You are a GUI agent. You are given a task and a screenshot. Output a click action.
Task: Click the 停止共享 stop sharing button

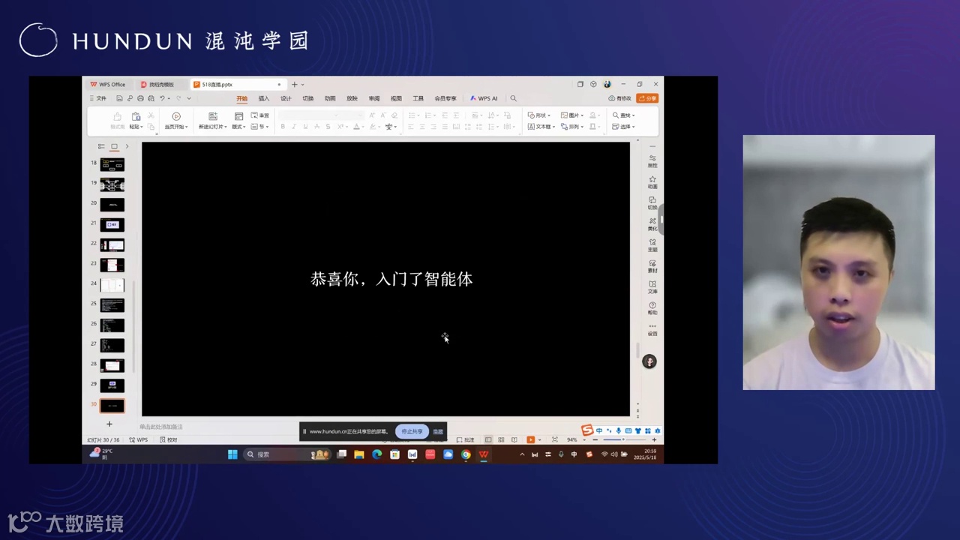pyautogui.click(x=412, y=431)
